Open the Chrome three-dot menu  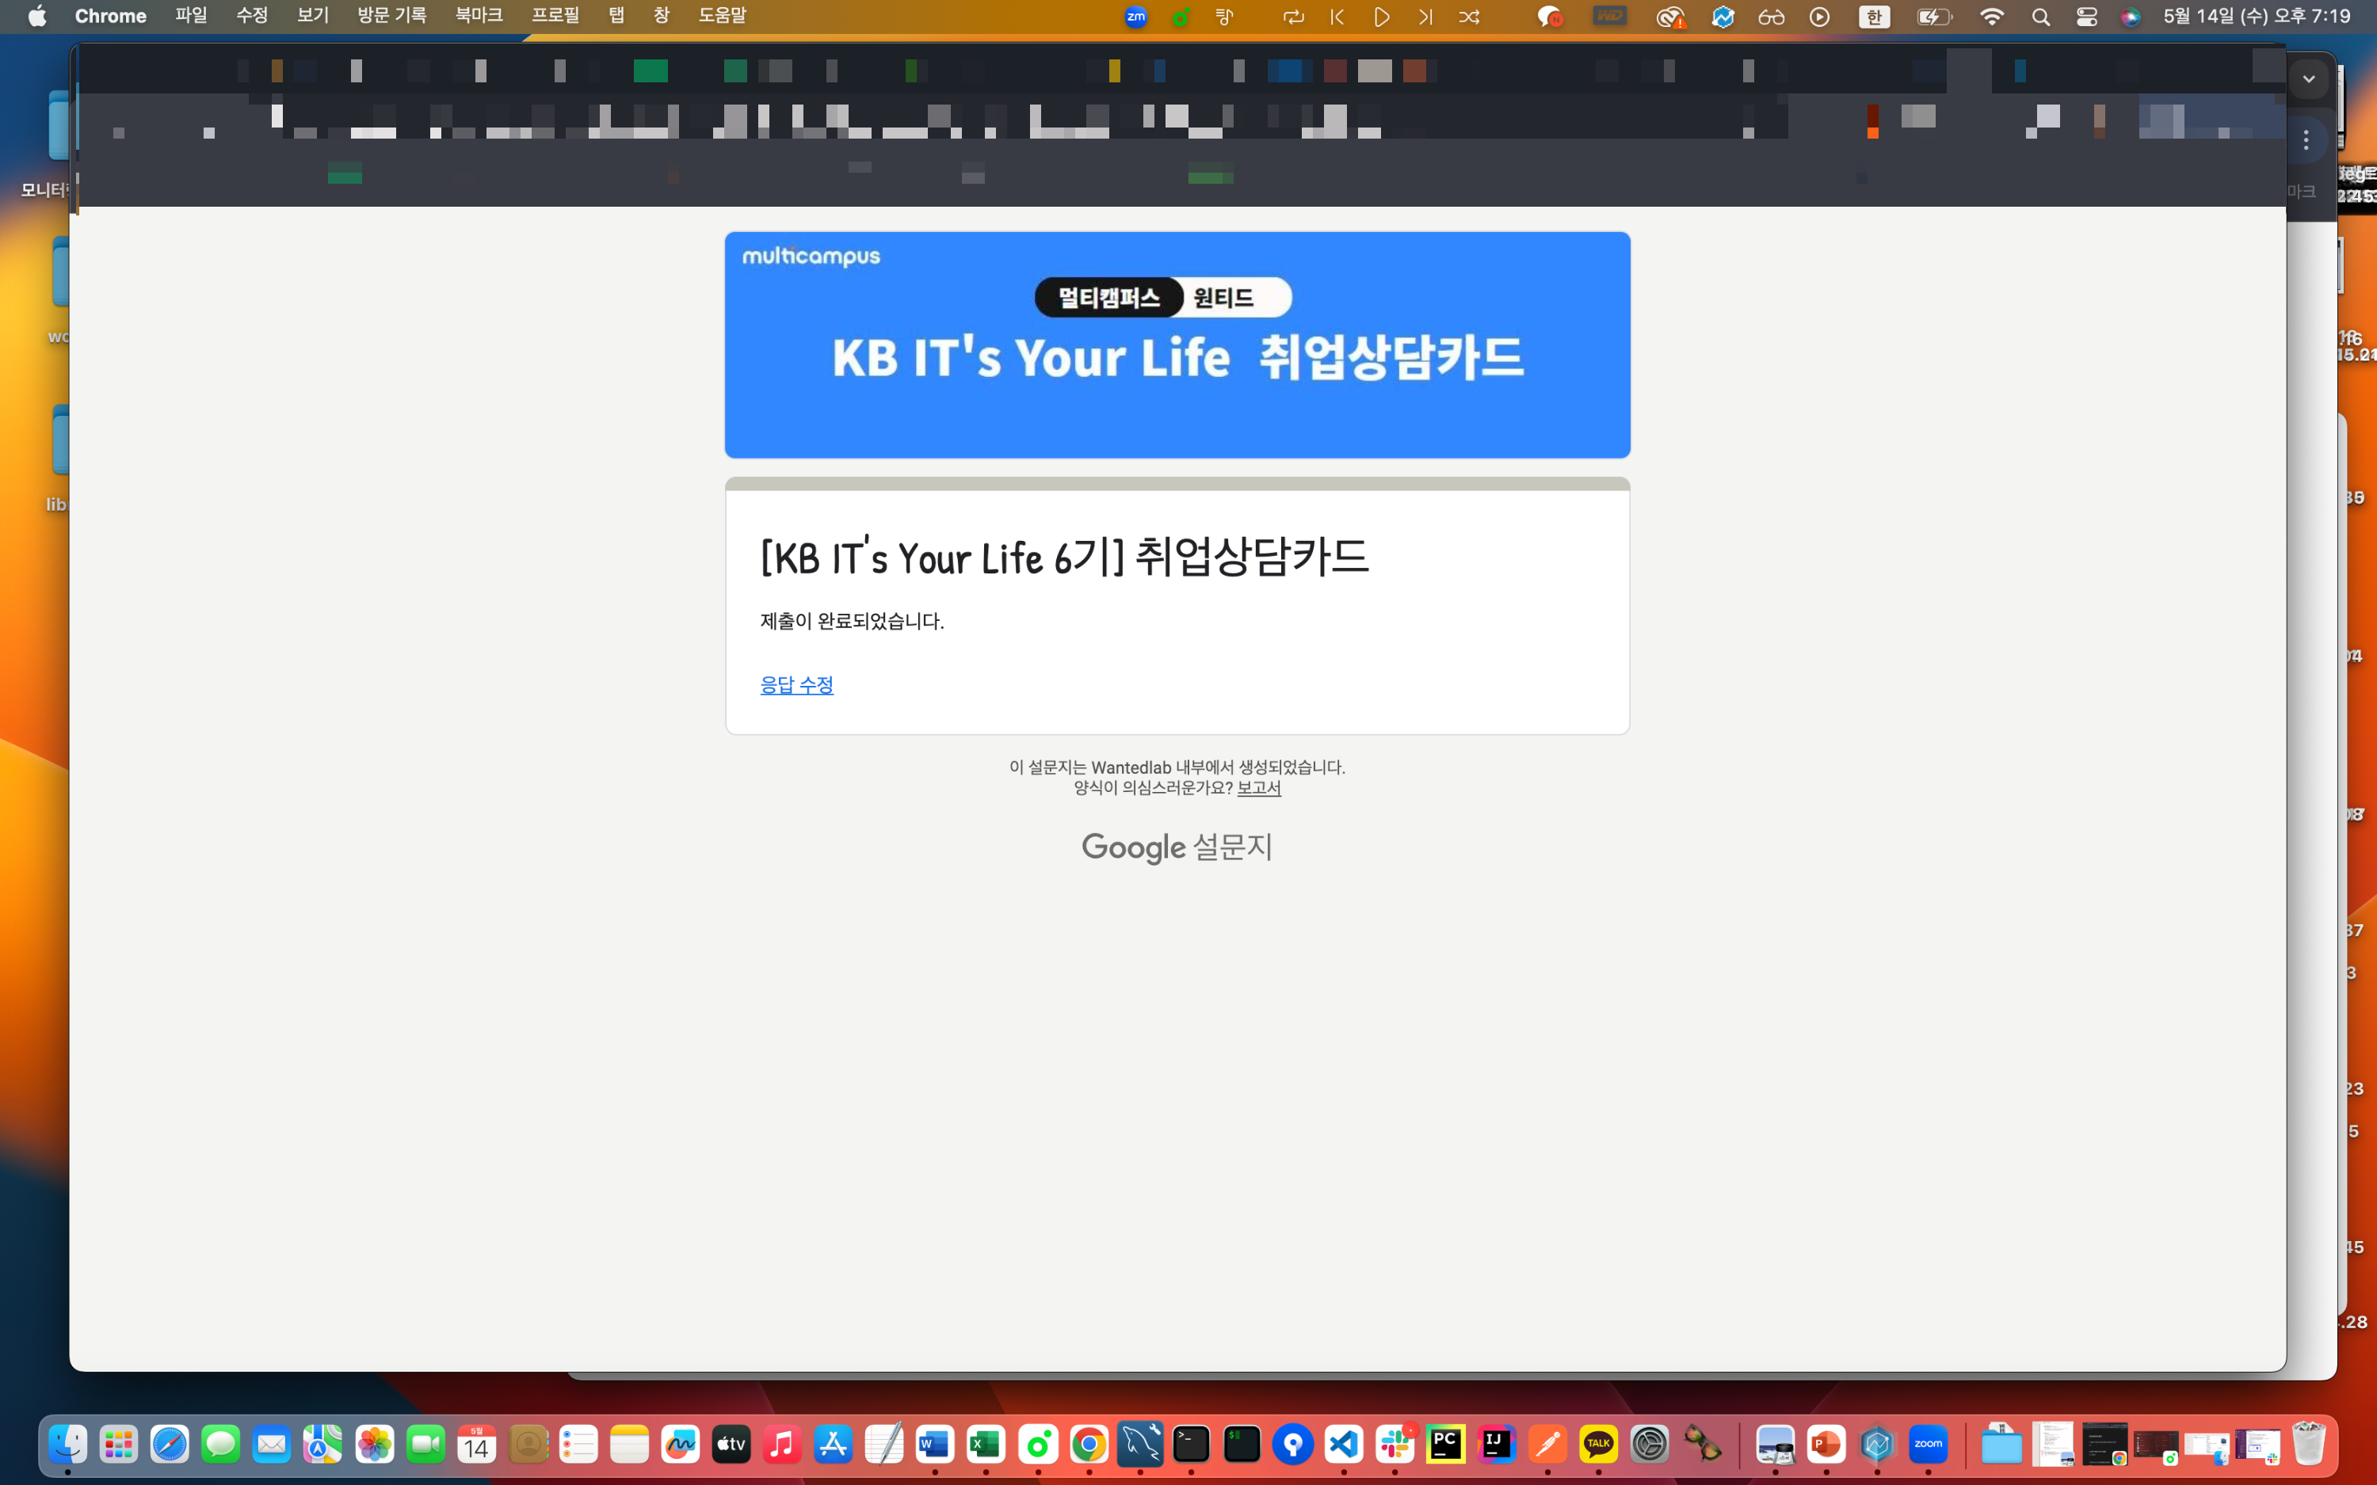2306,140
